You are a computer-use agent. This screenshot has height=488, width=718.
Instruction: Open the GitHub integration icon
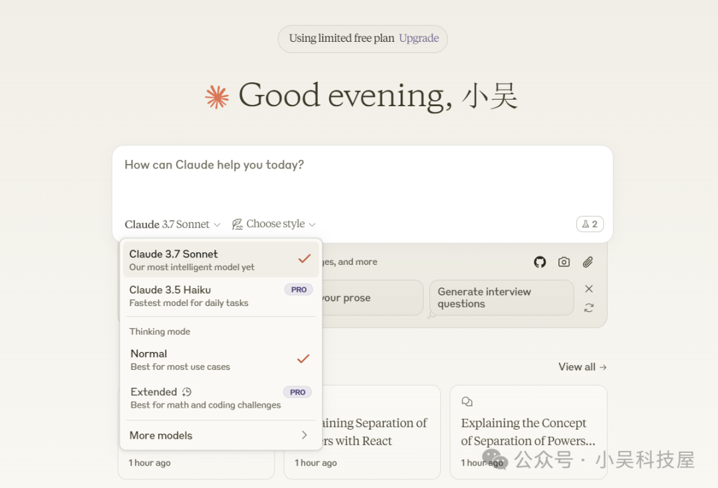540,262
